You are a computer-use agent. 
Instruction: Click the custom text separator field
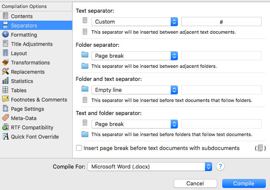click(221, 21)
